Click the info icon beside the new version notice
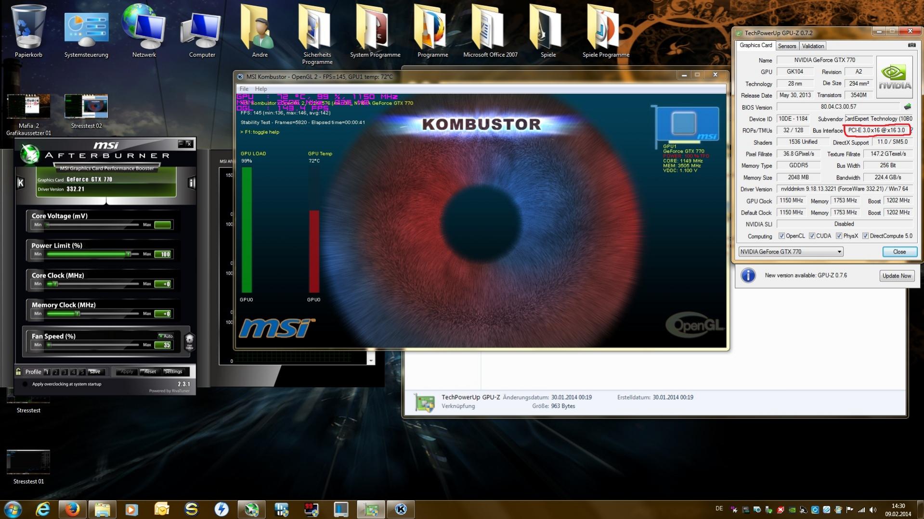Image resolution: width=924 pixels, height=519 pixels. (748, 276)
